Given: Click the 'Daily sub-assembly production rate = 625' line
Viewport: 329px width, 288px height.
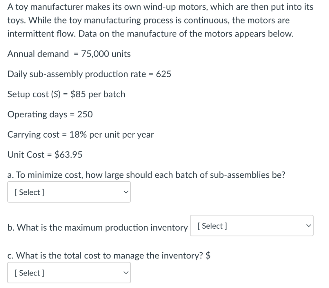Looking at the screenshot, I should point(89,74).
